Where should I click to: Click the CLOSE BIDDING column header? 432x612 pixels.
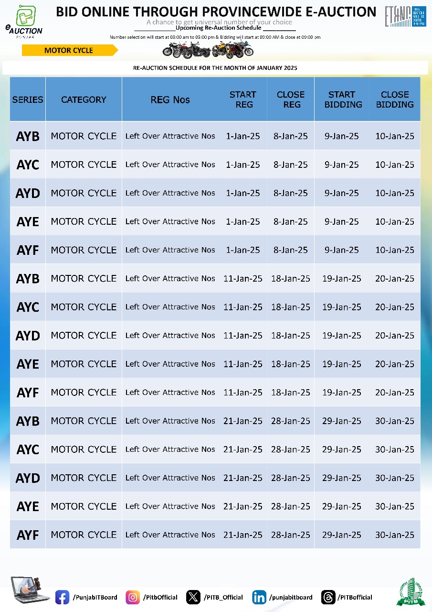[x=395, y=99]
